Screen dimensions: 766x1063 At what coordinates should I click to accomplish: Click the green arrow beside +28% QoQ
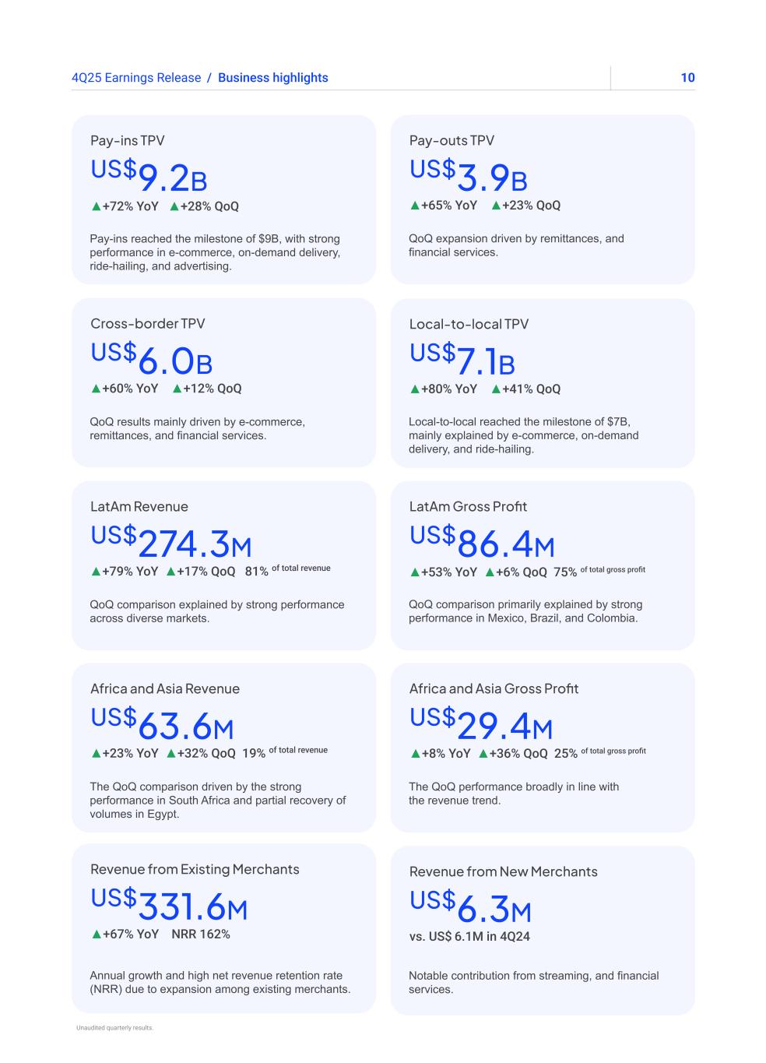coord(174,206)
